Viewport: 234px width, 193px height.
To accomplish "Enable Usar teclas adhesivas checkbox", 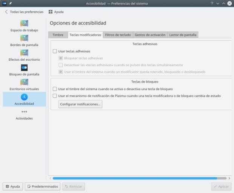I will 55,51.
